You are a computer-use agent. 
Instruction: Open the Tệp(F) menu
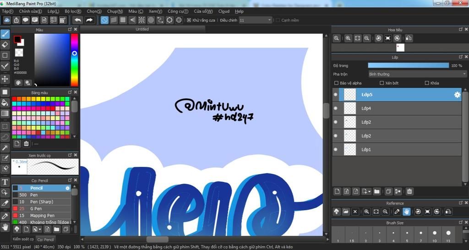point(8,11)
